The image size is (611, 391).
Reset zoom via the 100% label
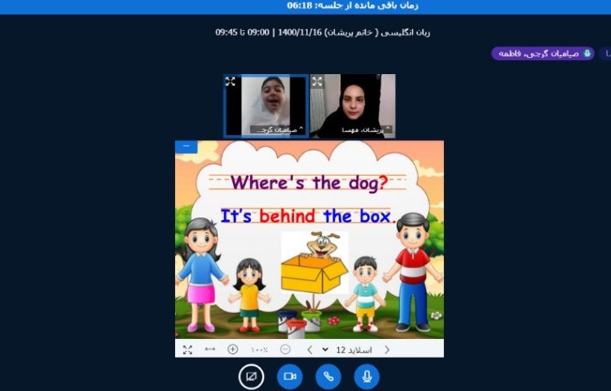click(x=259, y=349)
